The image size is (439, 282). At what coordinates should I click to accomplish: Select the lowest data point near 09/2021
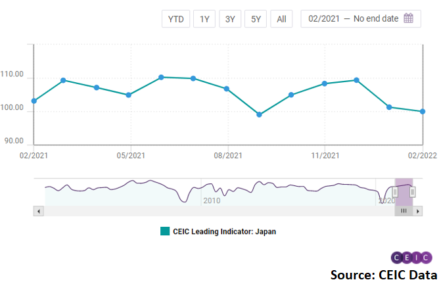259,114
